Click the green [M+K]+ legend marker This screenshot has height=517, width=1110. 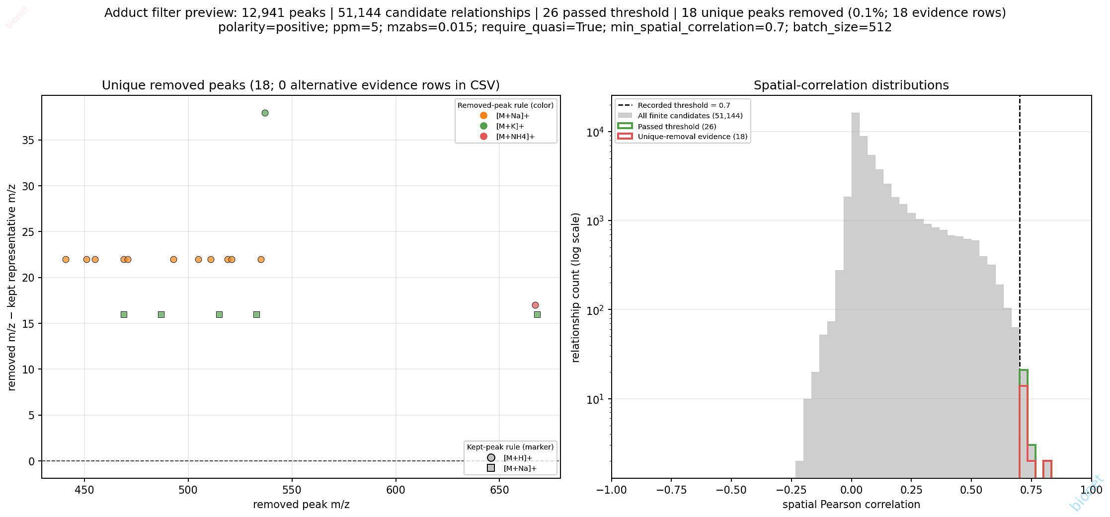(x=483, y=126)
